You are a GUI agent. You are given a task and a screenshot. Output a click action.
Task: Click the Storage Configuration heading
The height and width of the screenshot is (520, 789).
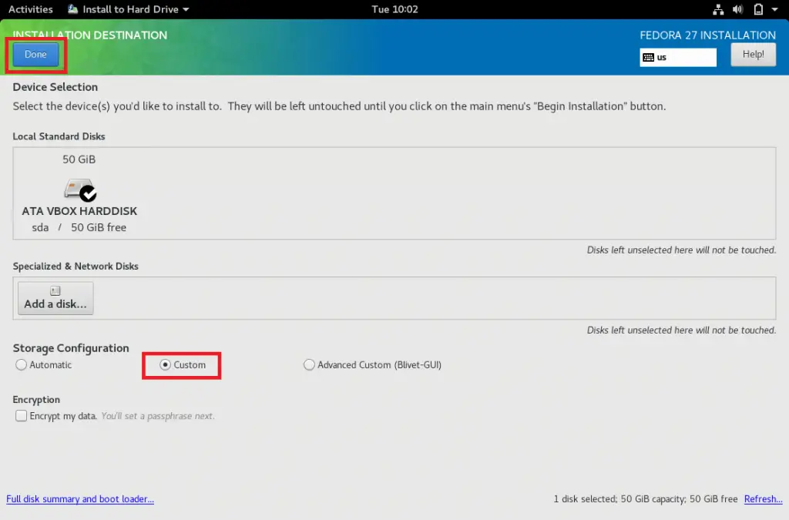click(x=71, y=348)
